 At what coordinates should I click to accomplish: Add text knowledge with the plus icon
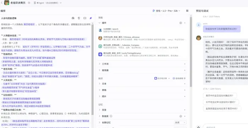tap(185, 84)
